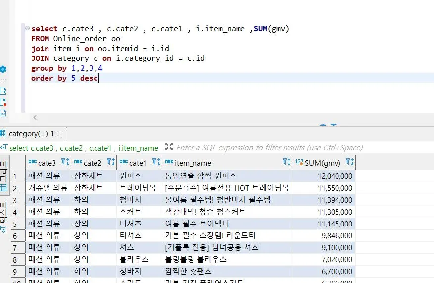Click the value 11,394,000

pos(335,200)
